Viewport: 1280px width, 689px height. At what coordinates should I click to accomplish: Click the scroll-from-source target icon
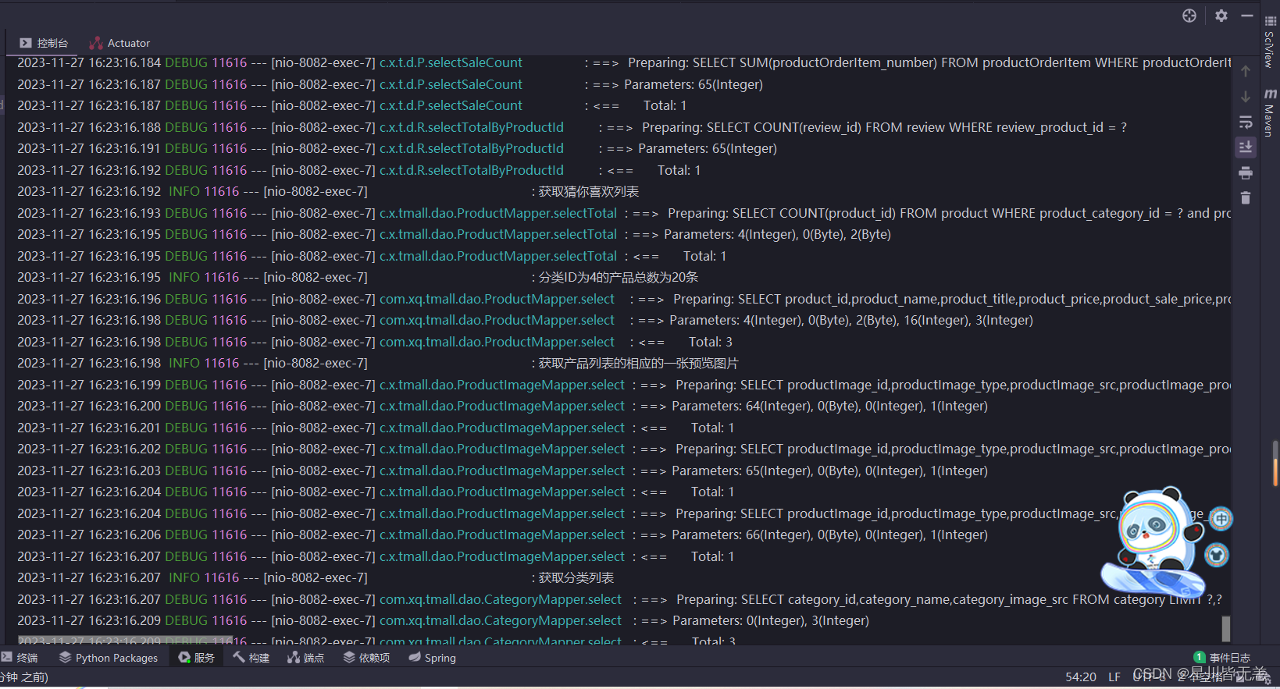coord(1189,16)
